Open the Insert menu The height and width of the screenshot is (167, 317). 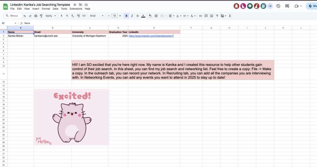coord(36,9)
